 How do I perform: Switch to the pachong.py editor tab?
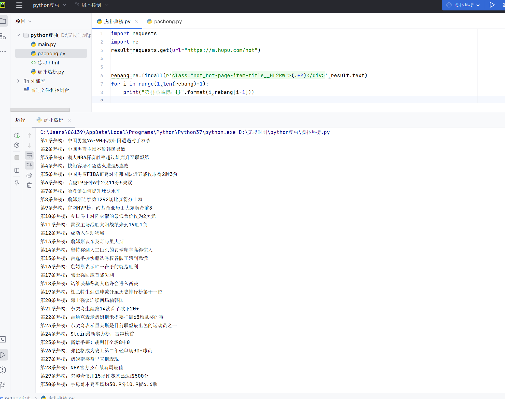[167, 22]
